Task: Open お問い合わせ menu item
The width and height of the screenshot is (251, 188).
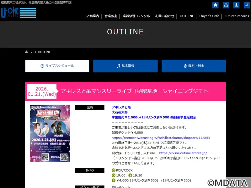Action: pos(164,16)
